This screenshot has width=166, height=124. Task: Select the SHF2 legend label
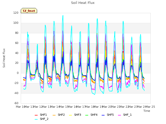[61, 115]
